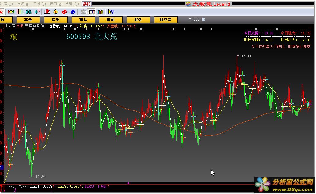Open the 公式(U) menu
316x194 pixels.
[23, 4]
